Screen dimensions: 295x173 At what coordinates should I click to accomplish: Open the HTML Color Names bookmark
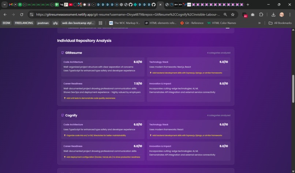click(222, 23)
